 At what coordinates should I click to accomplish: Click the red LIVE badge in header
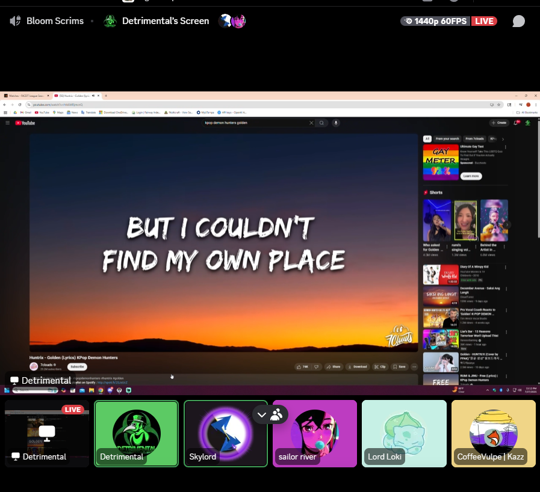point(484,21)
